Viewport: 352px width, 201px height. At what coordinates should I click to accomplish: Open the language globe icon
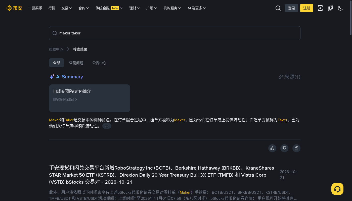click(x=330, y=8)
